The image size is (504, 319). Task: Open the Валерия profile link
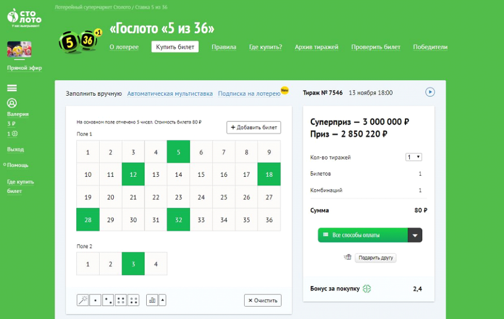coord(18,114)
